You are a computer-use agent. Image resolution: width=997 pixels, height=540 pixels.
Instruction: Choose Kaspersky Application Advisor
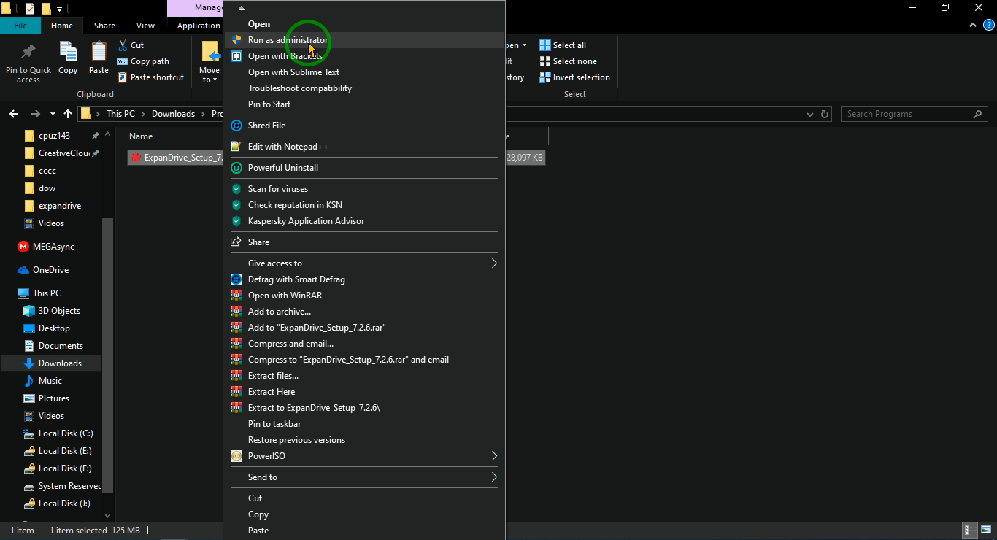point(363,221)
